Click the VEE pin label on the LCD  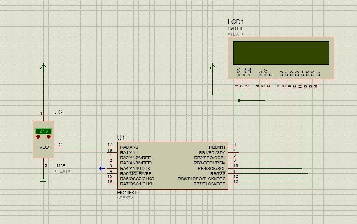click(x=249, y=72)
